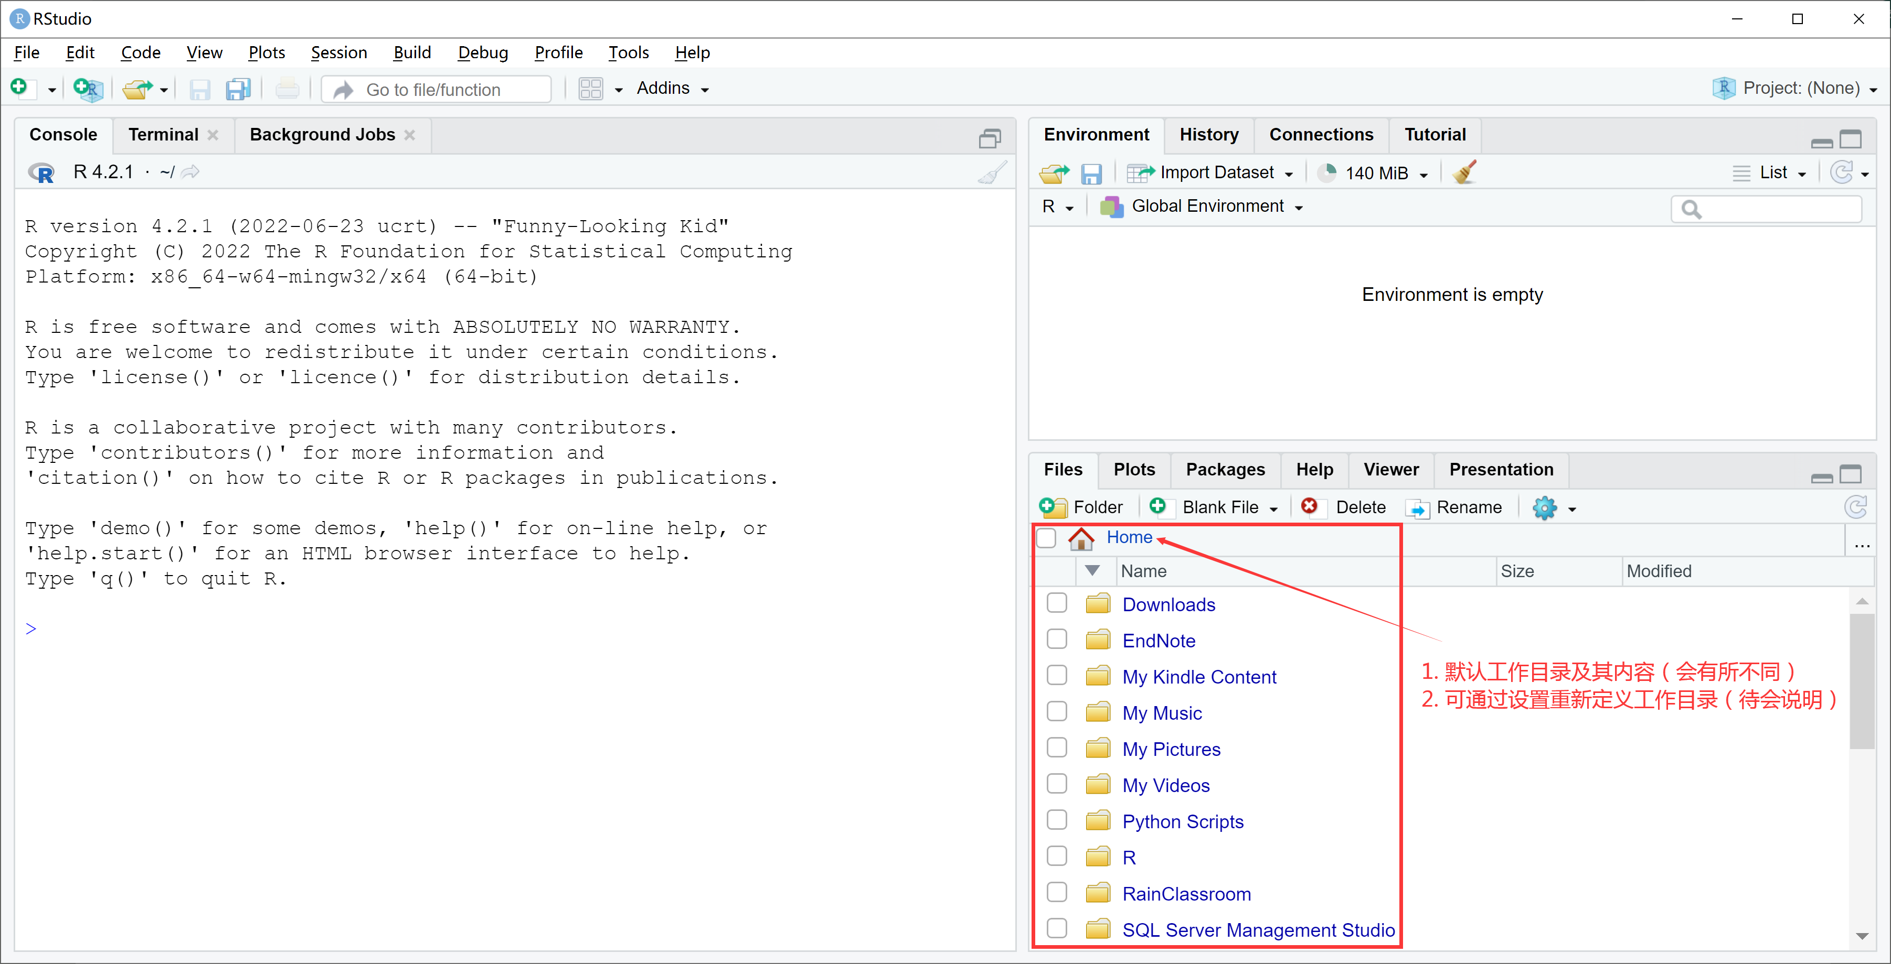Open the R folder link
Screen dimensions: 1891x964
point(1129,858)
